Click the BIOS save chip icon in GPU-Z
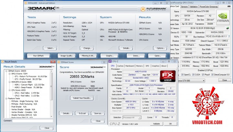233x132 pixels. click(x=227, y=28)
